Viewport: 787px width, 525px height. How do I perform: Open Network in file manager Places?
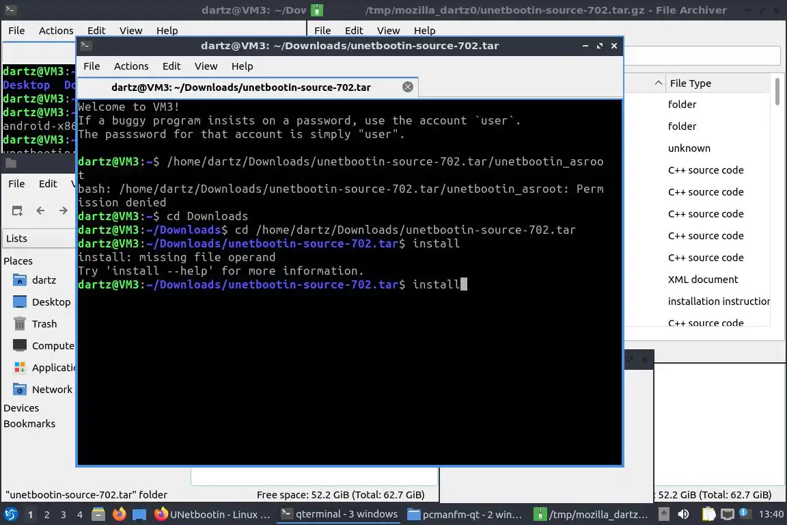(x=52, y=390)
